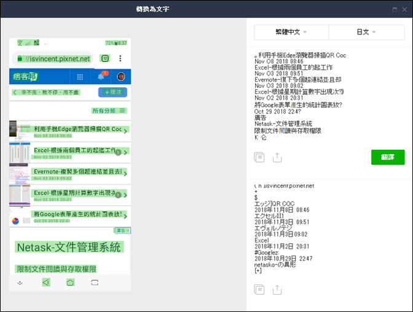
Task: Click chevron arrow on the Evernote article row
Action: [x=125, y=174]
